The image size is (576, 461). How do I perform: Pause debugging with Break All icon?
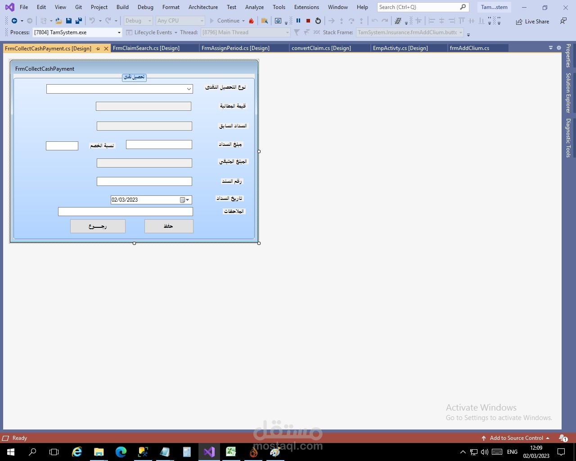coord(298,21)
